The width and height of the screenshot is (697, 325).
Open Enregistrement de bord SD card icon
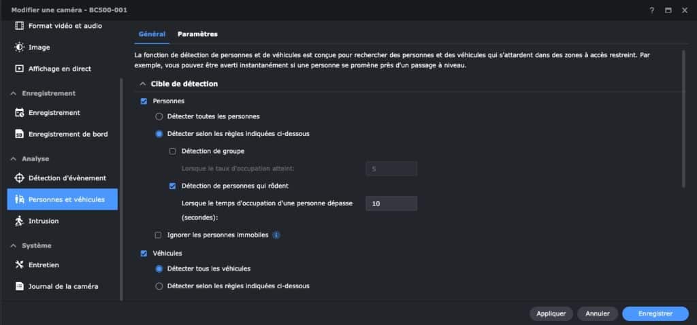click(x=19, y=134)
